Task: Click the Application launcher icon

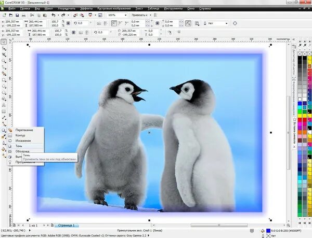Action: point(90,15)
